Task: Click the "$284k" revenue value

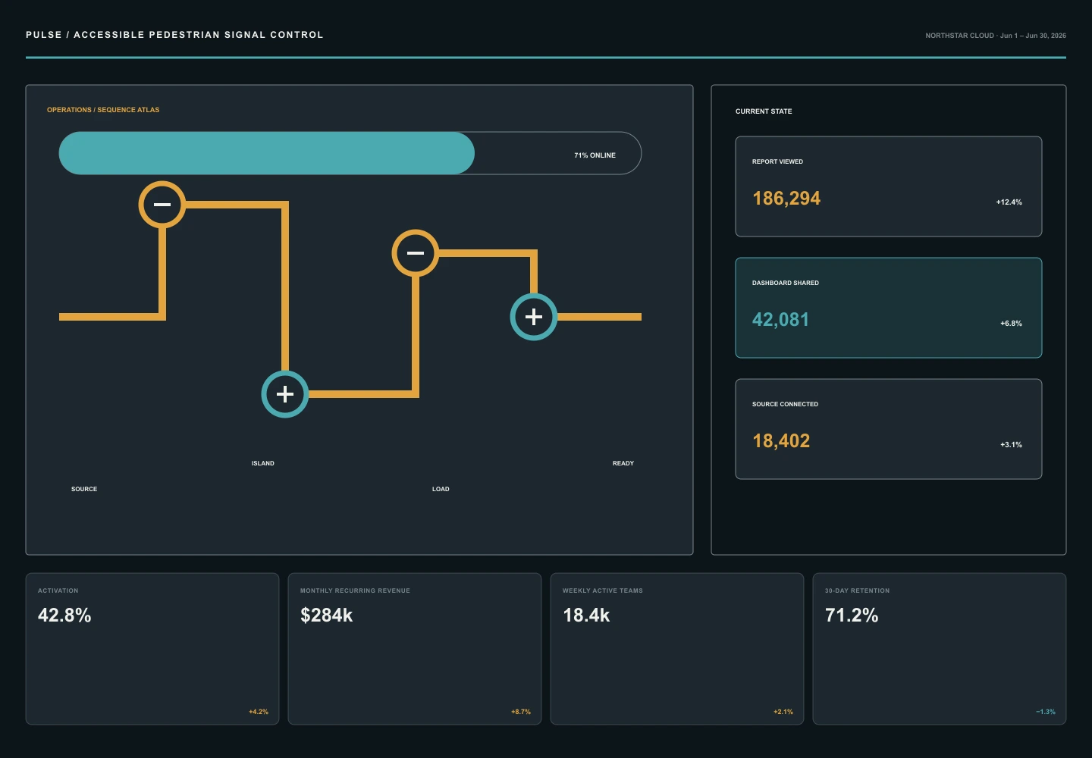Action: pos(327,615)
